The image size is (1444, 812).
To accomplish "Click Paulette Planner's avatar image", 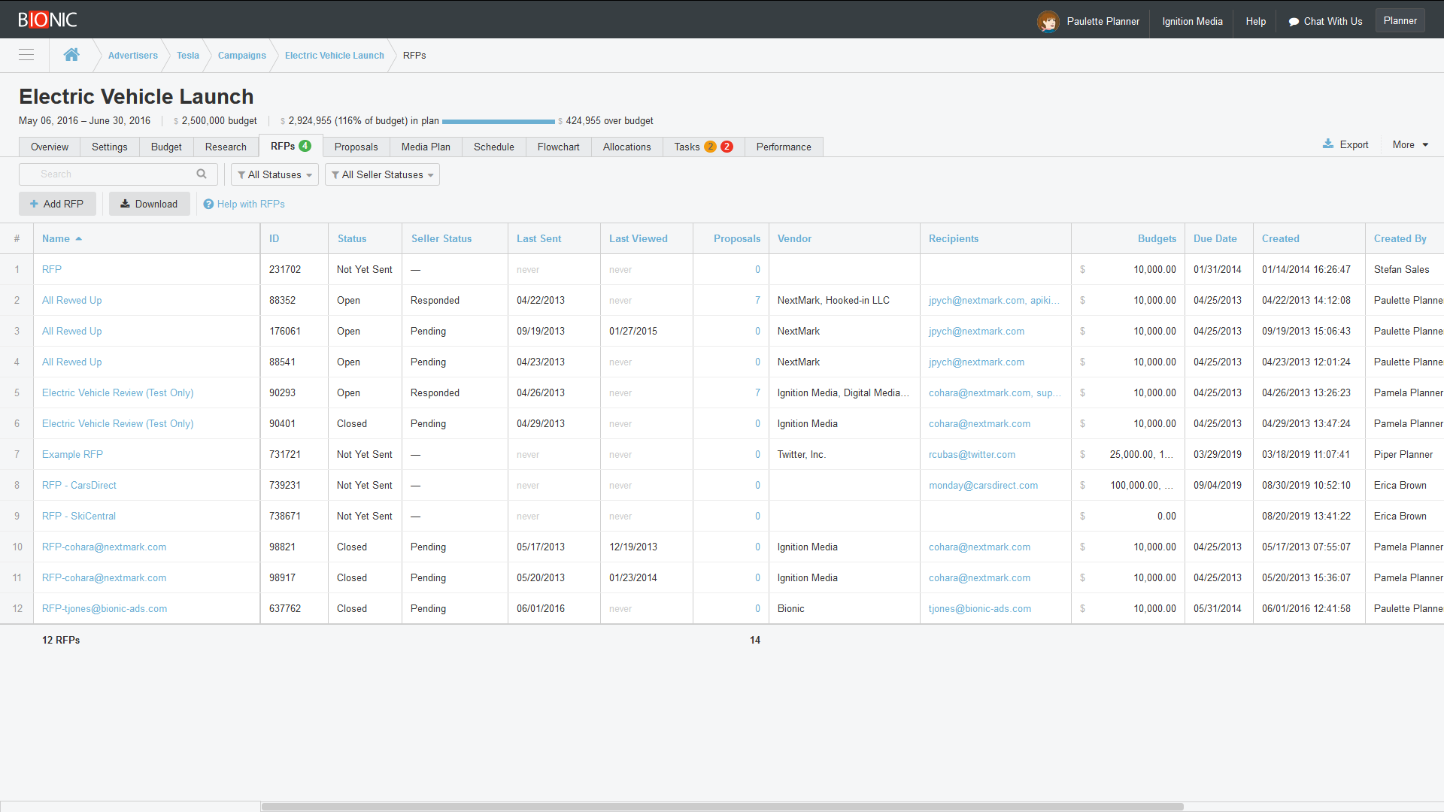I will (1048, 21).
